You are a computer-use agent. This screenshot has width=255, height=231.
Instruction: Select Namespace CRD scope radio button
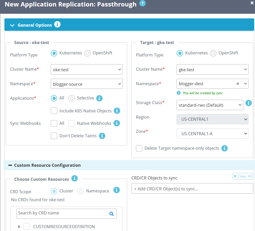pyautogui.click(x=81, y=191)
